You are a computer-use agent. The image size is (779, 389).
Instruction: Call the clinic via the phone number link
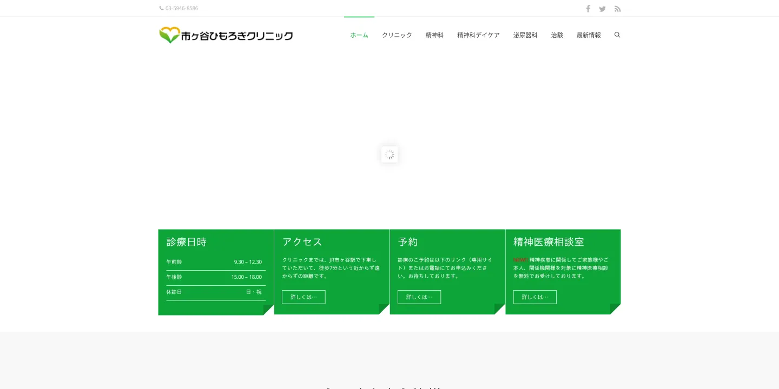tap(182, 8)
